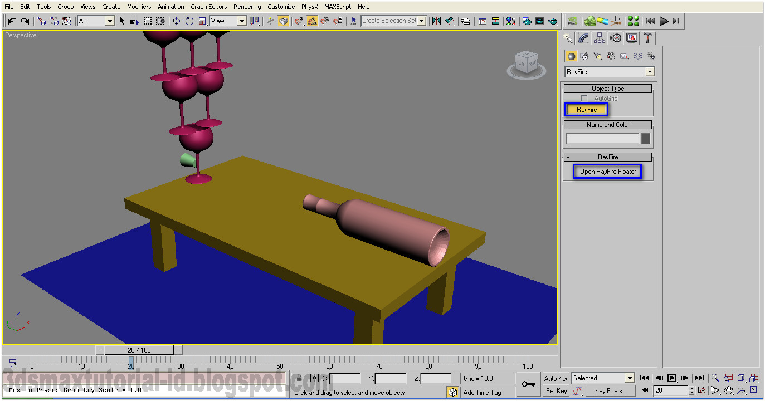
Task: Activate the Select and Move tool
Action: tap(176, 21)
